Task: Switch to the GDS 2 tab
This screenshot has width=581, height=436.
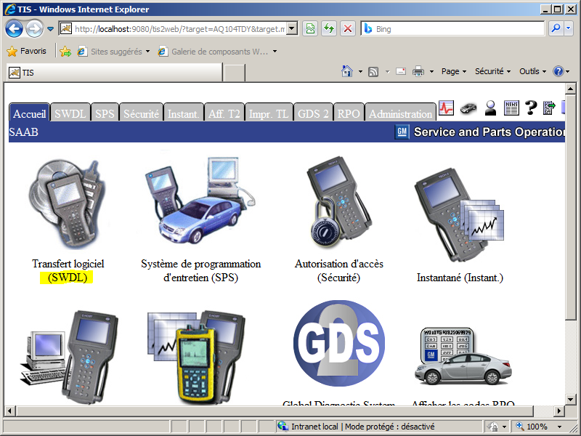Action: (x=313, y=113)
